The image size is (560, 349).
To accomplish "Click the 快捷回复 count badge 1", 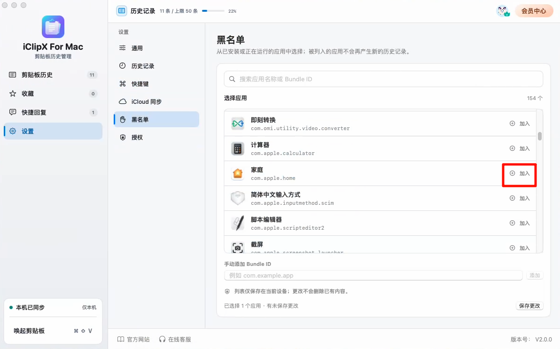I will click(93, 113).
